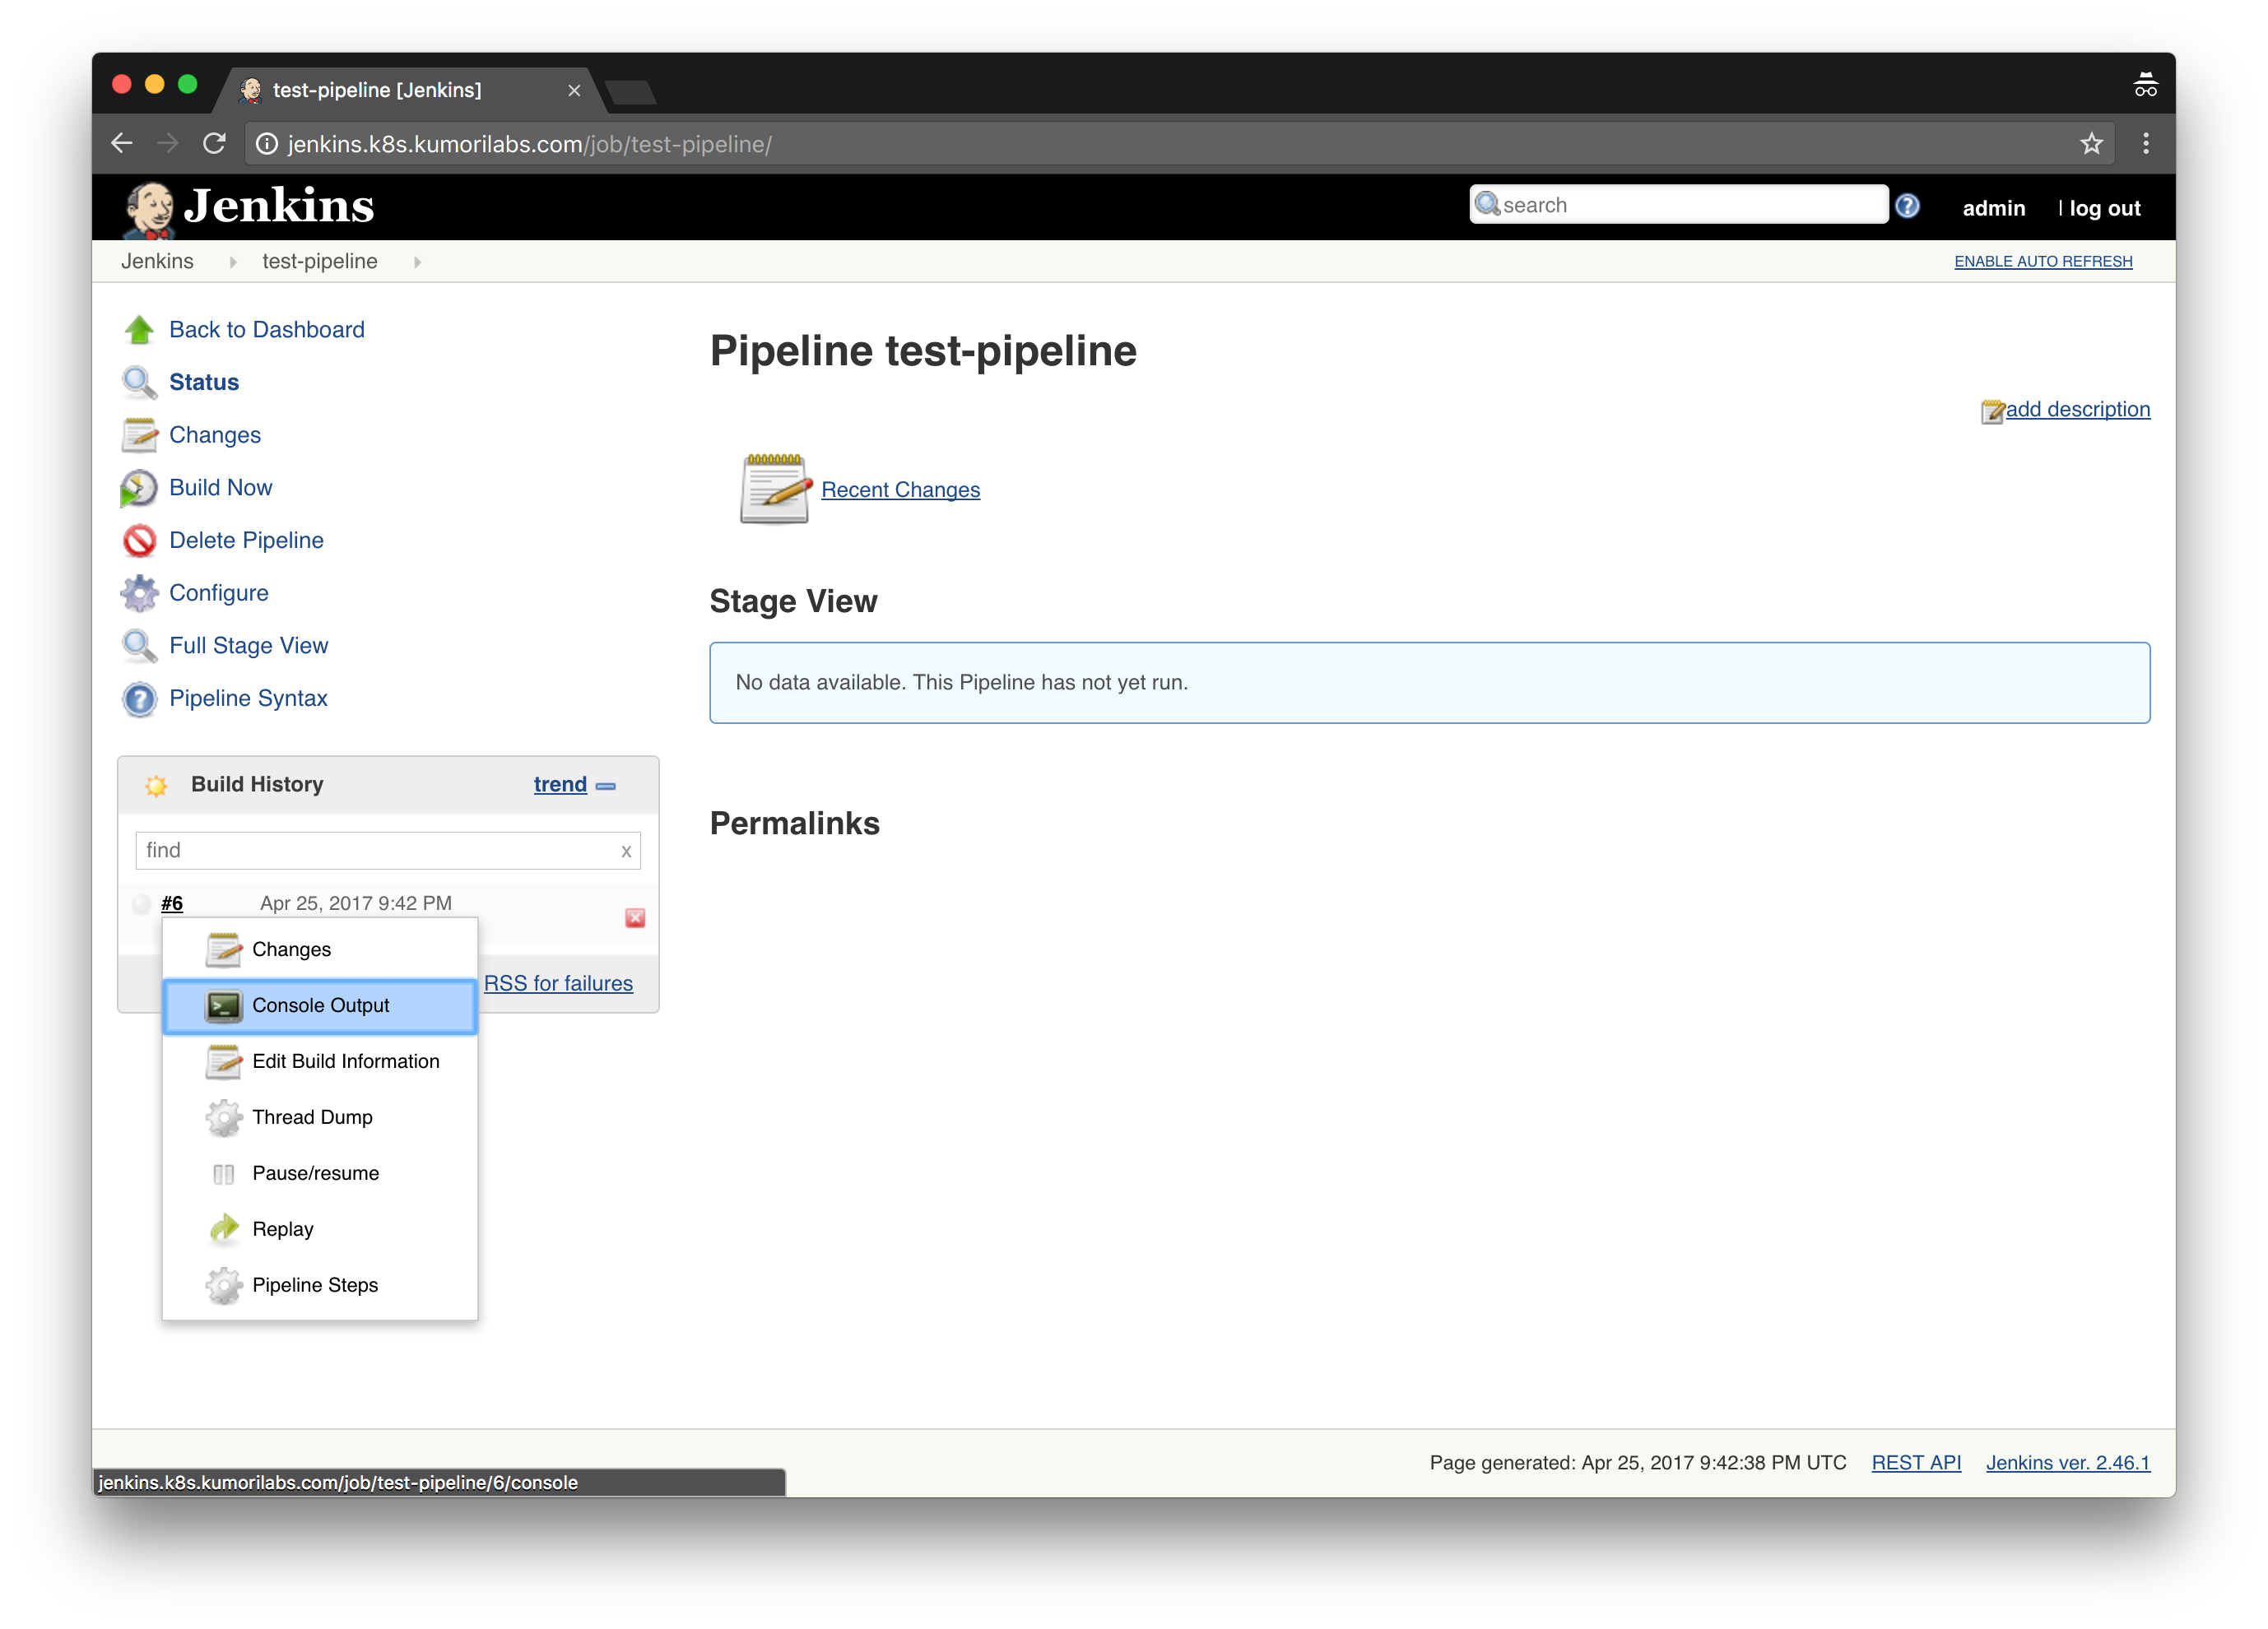
Task: Click the Build Now icon in sidebar
Action: point(139,488)
